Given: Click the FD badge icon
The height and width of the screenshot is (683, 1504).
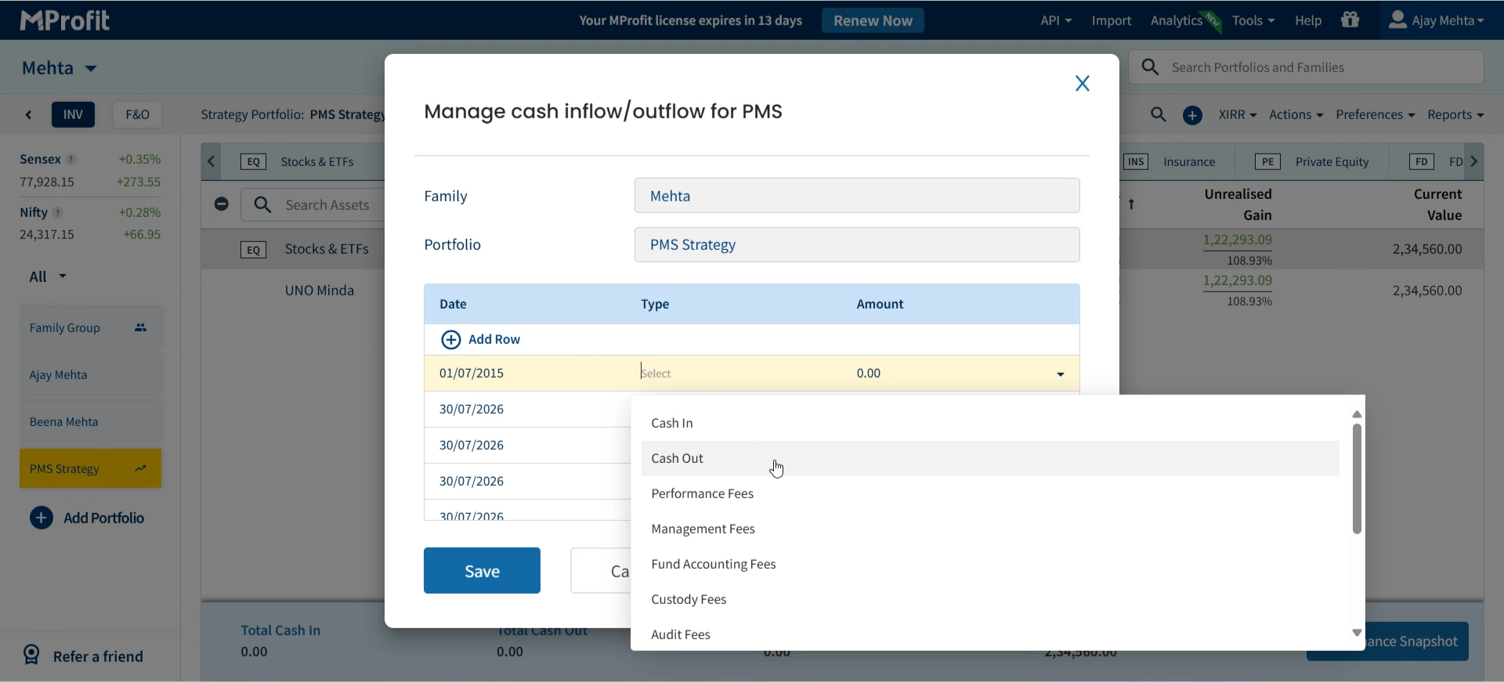Looking at the screenshot, I should coord(1421,162).
